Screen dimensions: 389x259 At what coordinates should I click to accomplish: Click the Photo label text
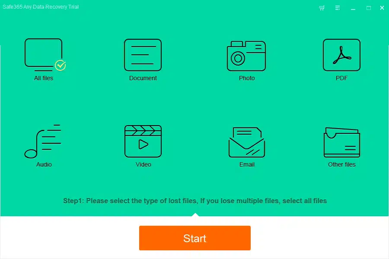247,78
